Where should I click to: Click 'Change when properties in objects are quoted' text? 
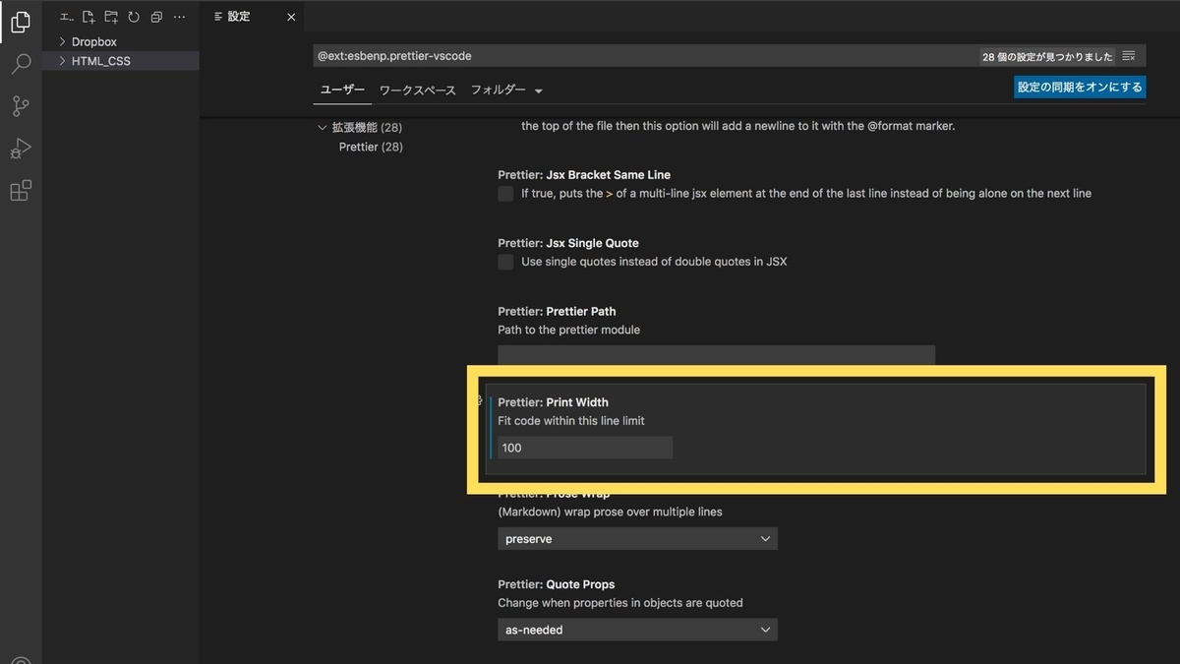point(620,603)
